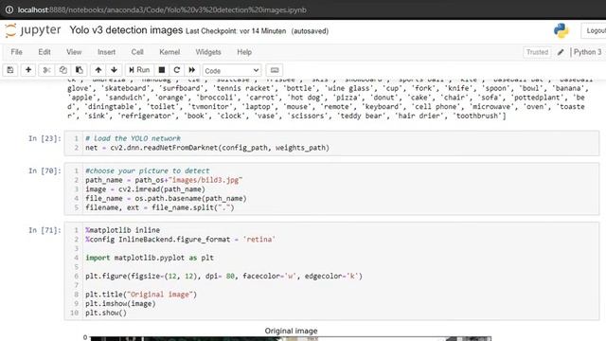The height and width of the screenshot is (341, 606).
Task: Click the images/bild3.jpg string
Action: click(205, 180)
